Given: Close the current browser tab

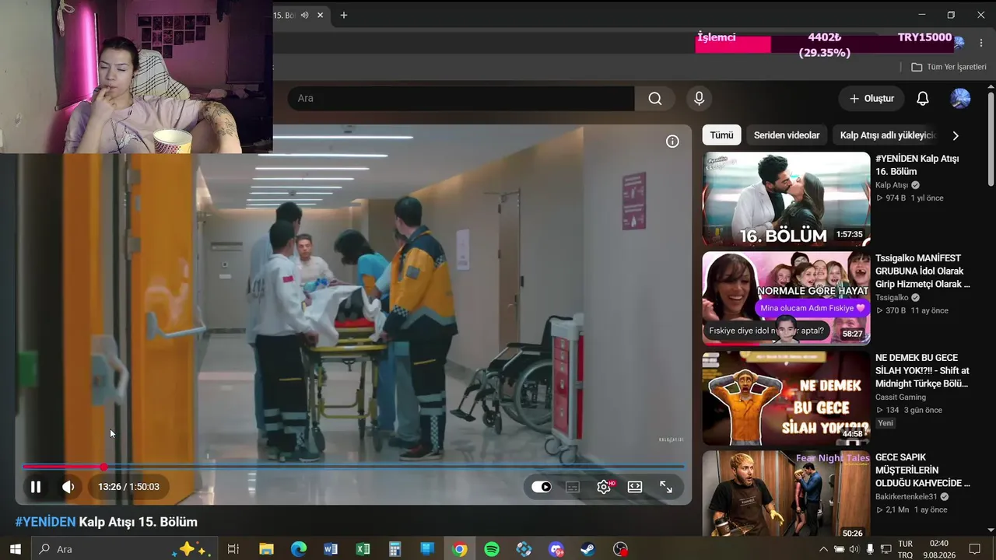Looking at the screenshot, I should 320,15.
